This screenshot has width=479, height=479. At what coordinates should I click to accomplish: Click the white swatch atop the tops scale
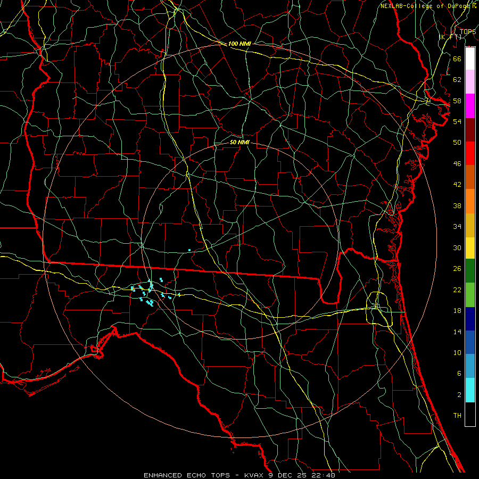click(x=470, y=59)
